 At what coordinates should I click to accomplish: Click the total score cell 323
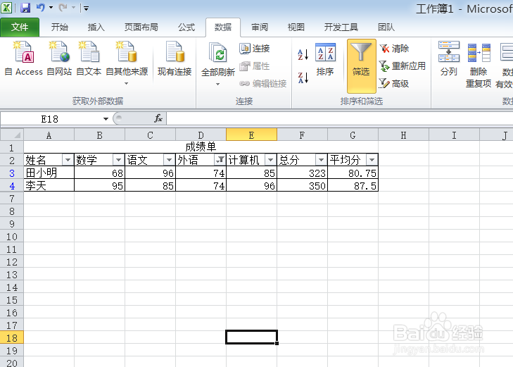point(302,173)
